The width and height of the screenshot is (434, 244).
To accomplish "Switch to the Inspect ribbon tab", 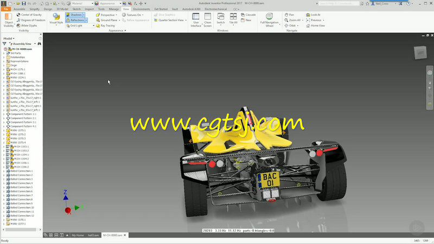I will pos(89,9).
